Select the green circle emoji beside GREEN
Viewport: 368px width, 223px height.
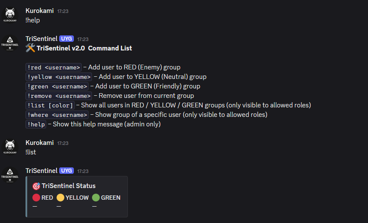pos(96,198)
